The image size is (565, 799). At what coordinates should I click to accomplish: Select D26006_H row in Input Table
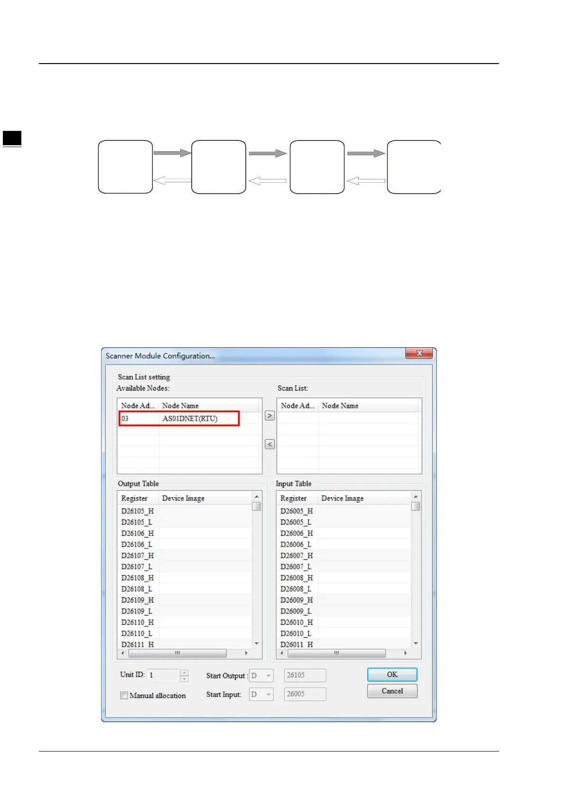344,533
